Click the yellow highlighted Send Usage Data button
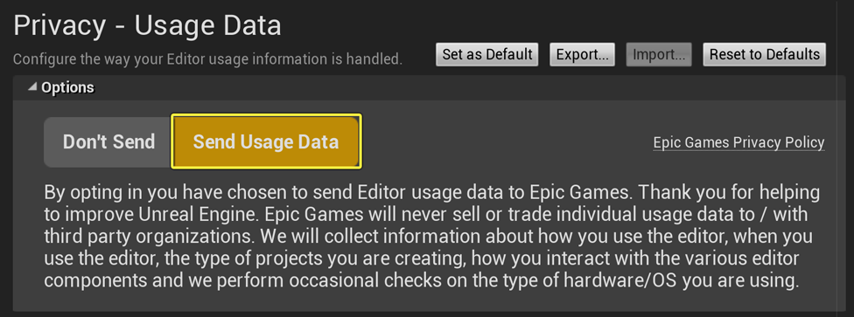This screenshot has width=854, height=317. click(x=266, y=142)
